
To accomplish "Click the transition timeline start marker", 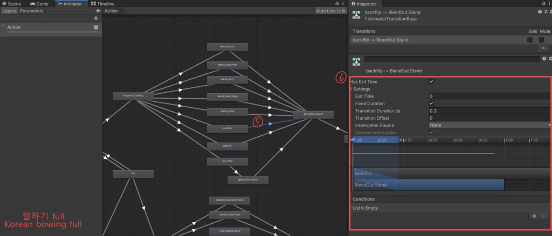I will [353, 140].
